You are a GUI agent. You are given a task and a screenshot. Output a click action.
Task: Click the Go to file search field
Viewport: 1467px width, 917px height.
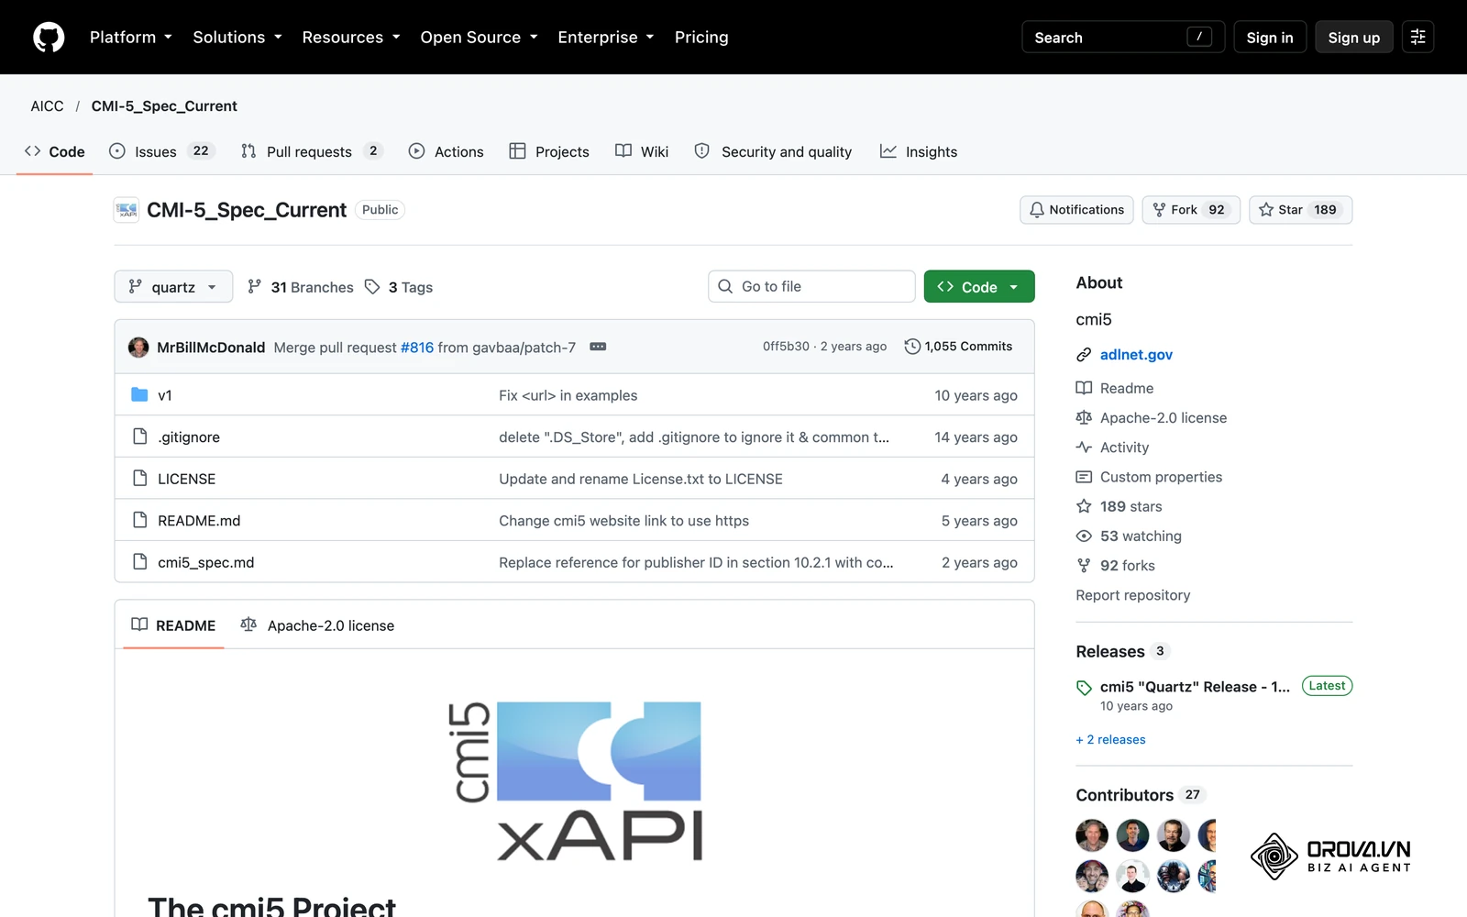[x=811, y=286]
